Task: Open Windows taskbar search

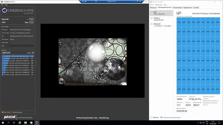Action: 8,123
